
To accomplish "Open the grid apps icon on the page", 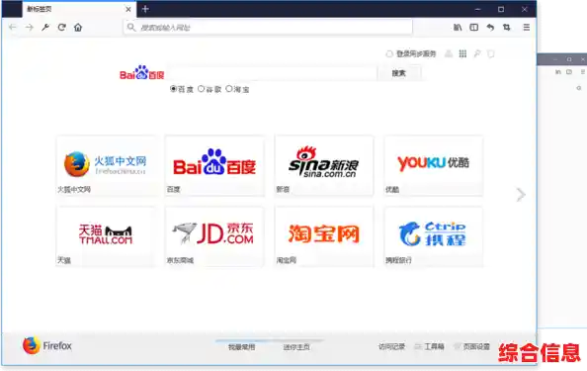I will [x=462, y=54].
